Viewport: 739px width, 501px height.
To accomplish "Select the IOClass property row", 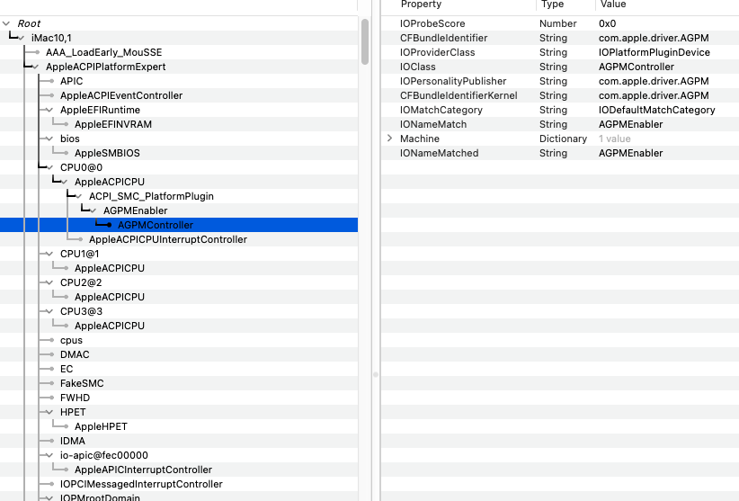I will pyautogui.click(x=560, y=67).
